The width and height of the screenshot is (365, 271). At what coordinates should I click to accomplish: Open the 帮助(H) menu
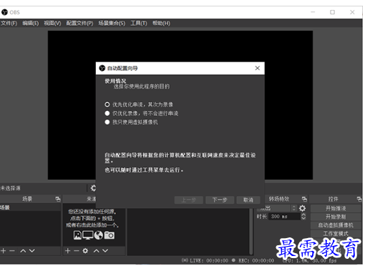[161, 23]
